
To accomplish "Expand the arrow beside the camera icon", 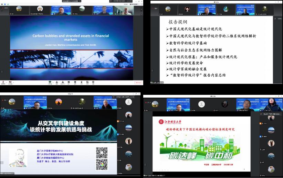I will point(14,82).
